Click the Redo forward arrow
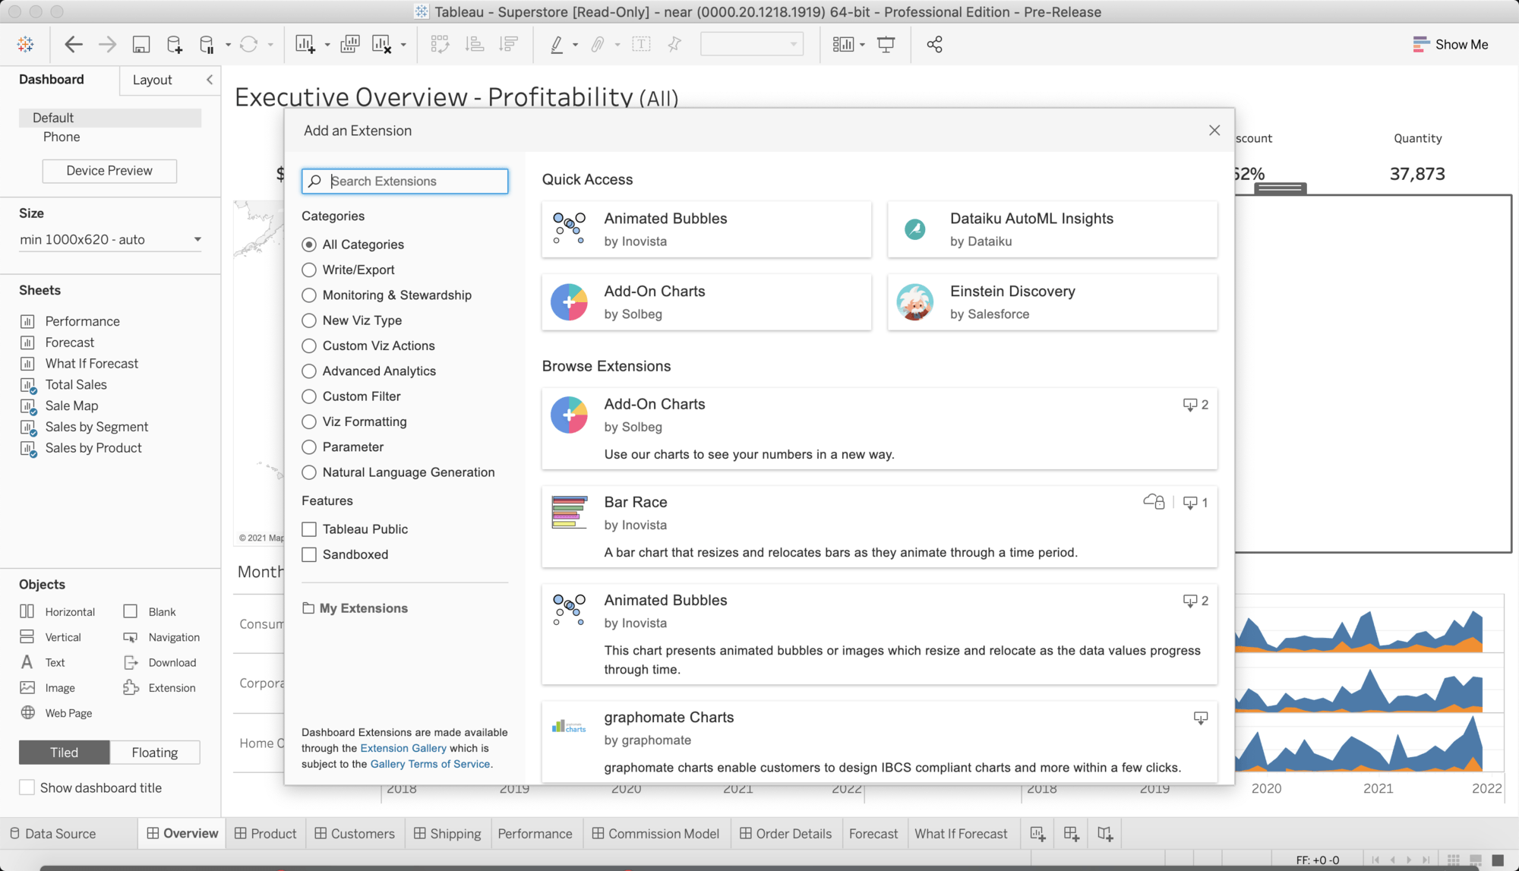Image resolution: width=1519 pixels, height=871 pixels. pos(107,44)
